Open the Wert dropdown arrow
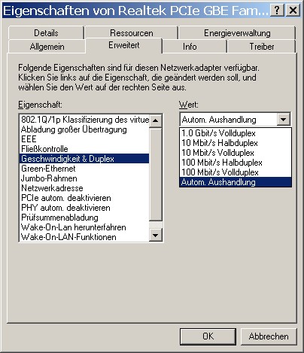304x353 pixels. point(284,120)
